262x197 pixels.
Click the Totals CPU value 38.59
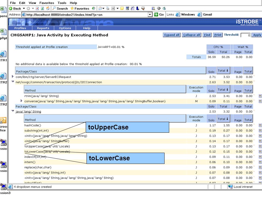tap(212, 57)
